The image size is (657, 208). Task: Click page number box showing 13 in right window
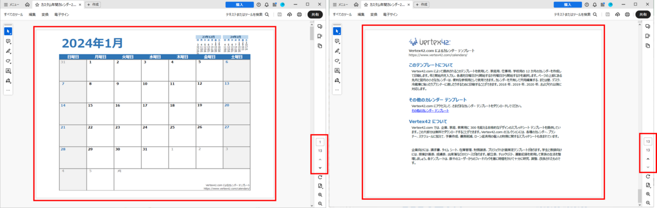pyautogui.click(x=648, y=141)
